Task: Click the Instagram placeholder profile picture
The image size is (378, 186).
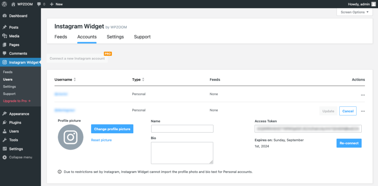Action: pos(71,137)
